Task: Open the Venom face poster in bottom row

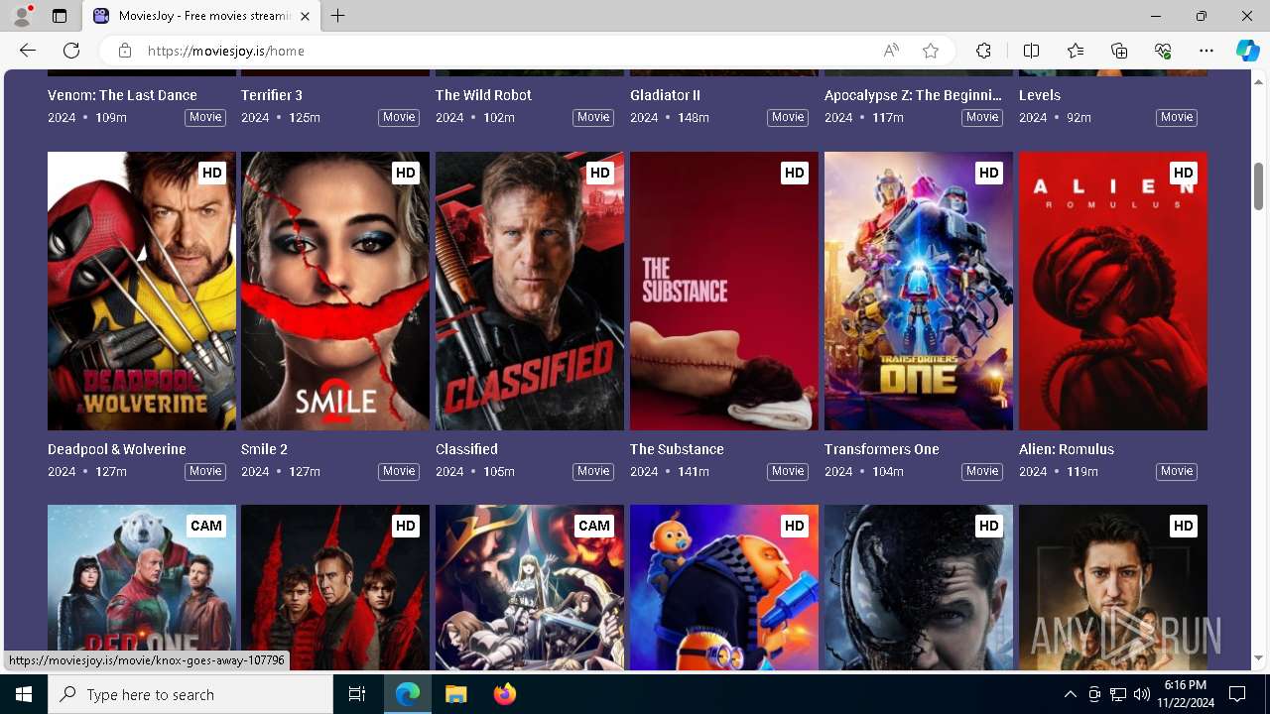Action: point(919,587)
